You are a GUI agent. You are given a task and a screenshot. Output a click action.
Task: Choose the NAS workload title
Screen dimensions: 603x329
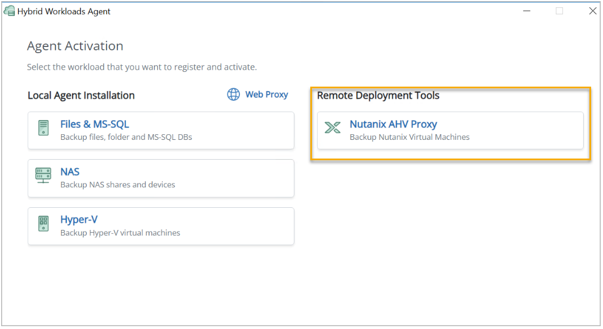pyautogui.click(x=70, y=172)
